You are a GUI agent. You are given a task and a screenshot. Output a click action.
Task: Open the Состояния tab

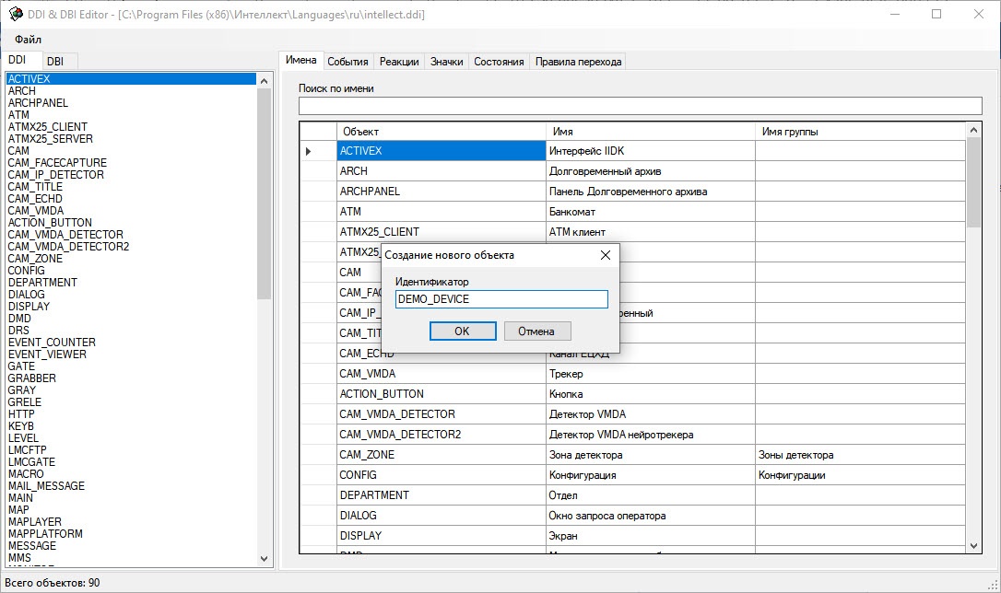(x=499, y=62)
